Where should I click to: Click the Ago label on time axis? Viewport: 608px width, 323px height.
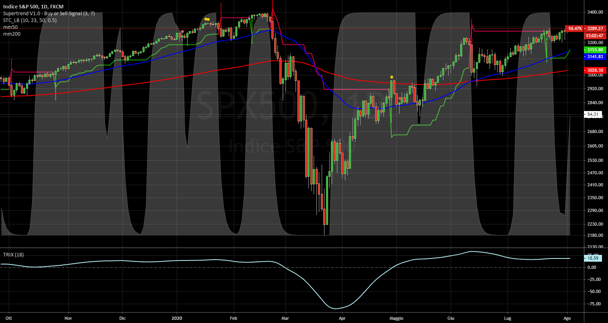[x=567, y=318]
